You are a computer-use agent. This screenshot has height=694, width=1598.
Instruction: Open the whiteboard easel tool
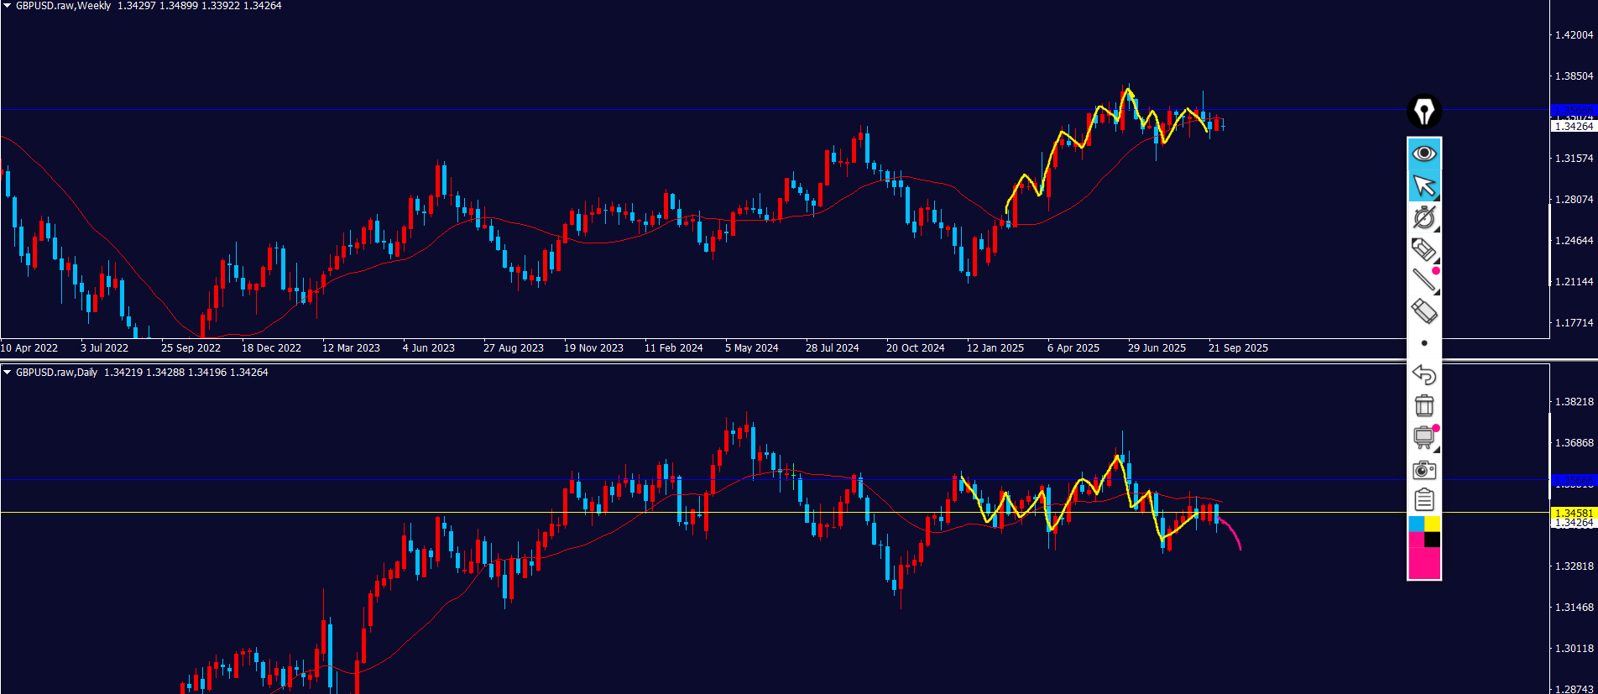click(x=1423, y=437)
